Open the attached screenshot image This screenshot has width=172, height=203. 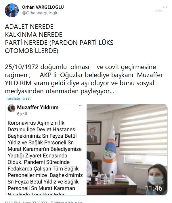(86, 149)
